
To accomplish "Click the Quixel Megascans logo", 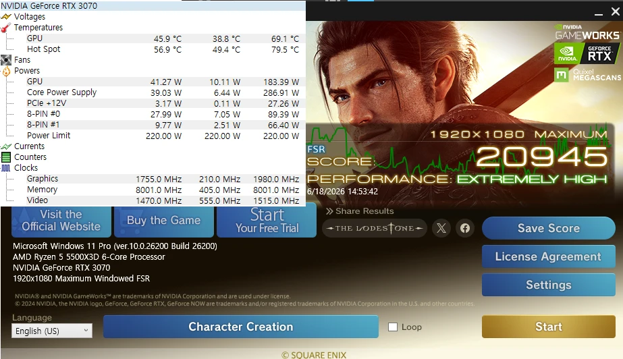I will [587, 75].
